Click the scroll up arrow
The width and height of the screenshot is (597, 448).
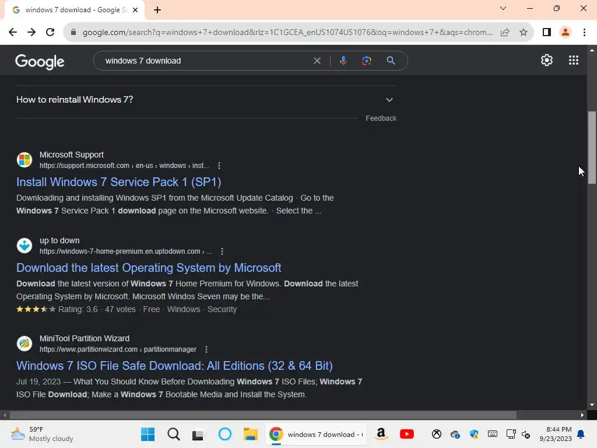coord(592,50)
